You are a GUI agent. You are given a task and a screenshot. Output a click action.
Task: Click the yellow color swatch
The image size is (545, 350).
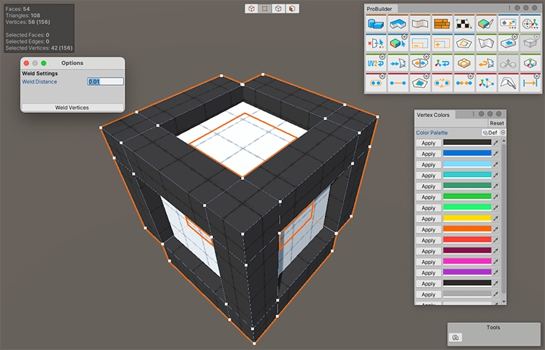pos(466,218)
